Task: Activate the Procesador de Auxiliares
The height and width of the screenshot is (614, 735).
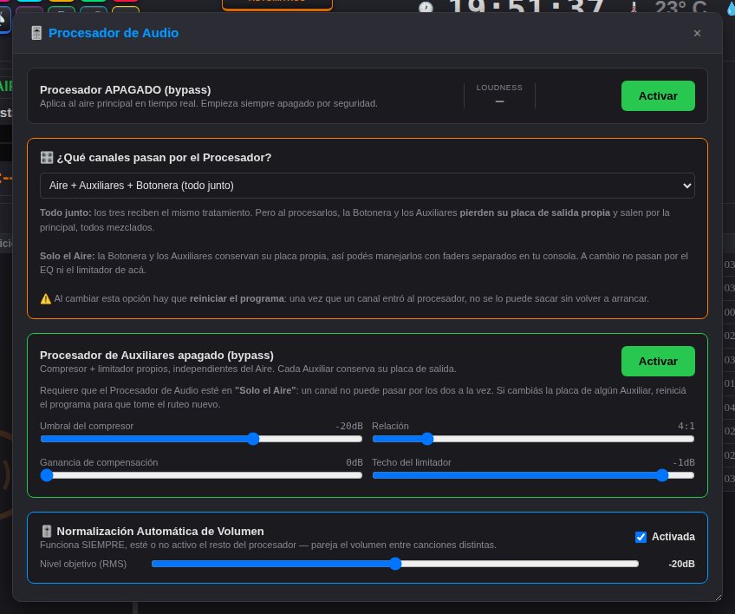Action: [658, 361]
